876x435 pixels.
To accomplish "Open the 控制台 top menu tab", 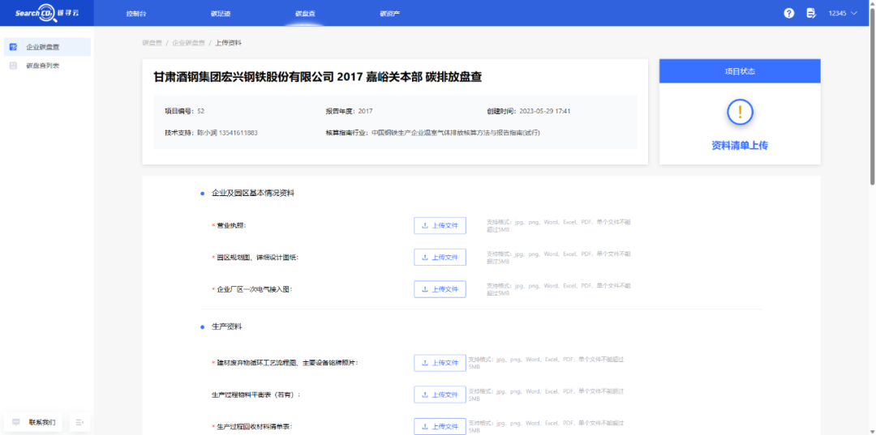I will pos(137,14).
